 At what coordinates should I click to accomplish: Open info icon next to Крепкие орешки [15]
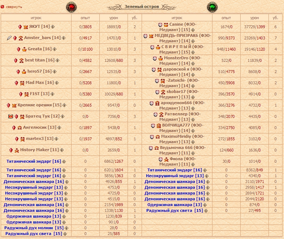pyautogui.click(x=64, y=105)
